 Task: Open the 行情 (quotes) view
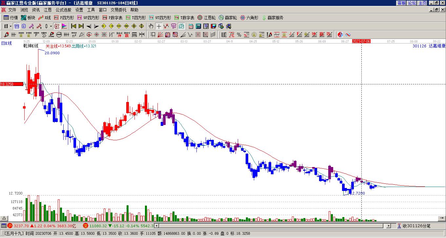[10, 18]
